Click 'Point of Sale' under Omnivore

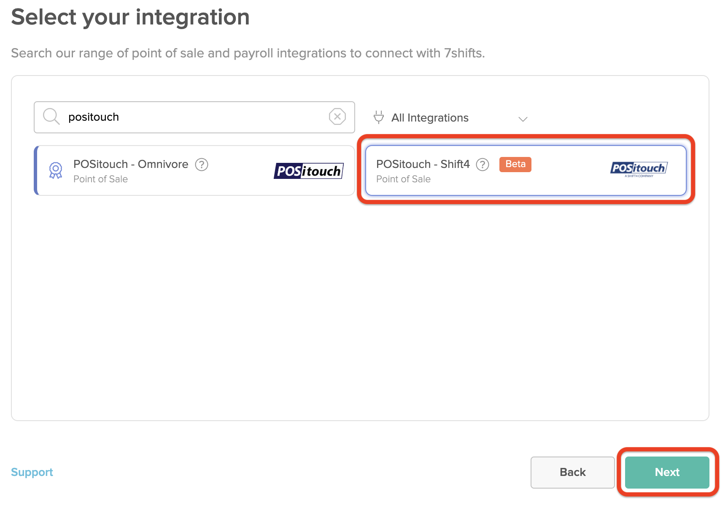(101, 179)
